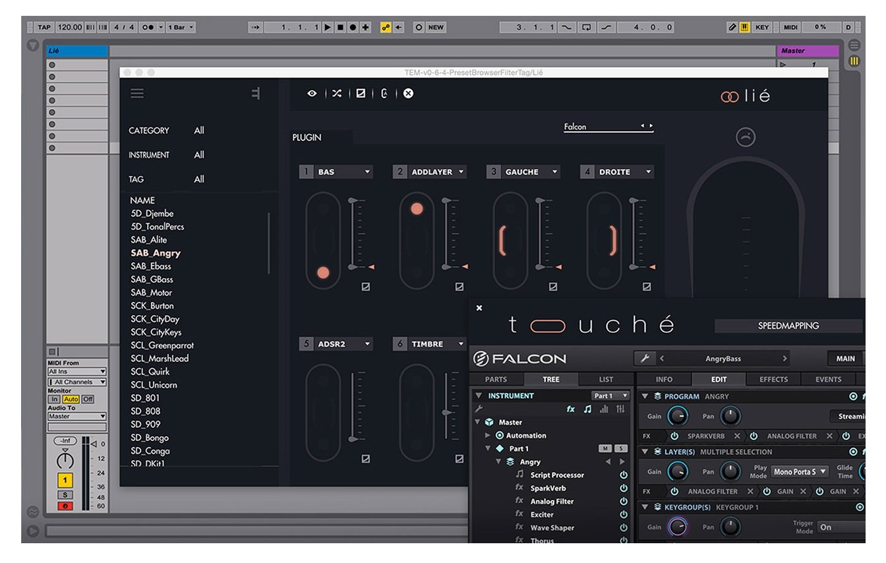Open the TAG filter set to All
886x563 pixels.
pos(199,179)
